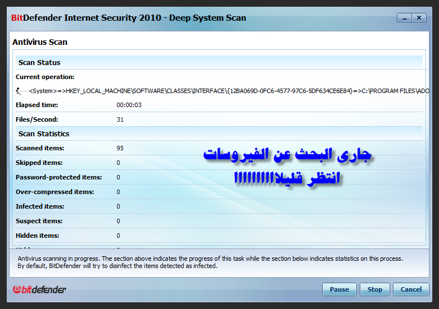This screenshot has width=439, height=309.
Task: Click the 'Antivirus scanning in progress' description text
Action: (210, 259)
